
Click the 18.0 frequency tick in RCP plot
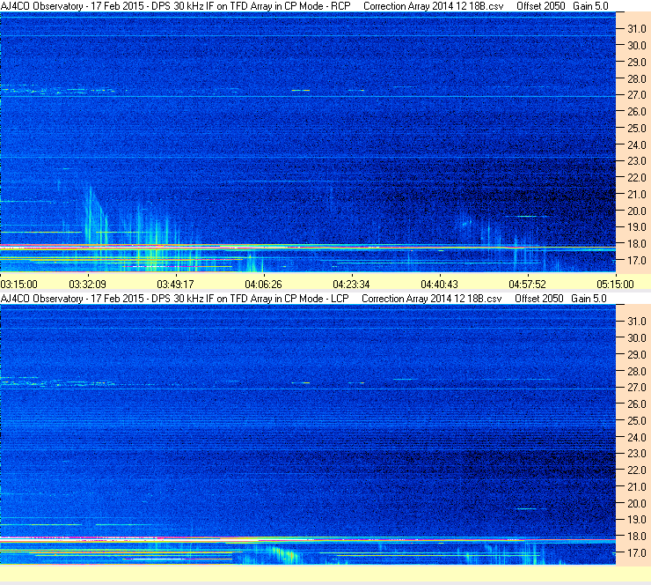[637, 244]
